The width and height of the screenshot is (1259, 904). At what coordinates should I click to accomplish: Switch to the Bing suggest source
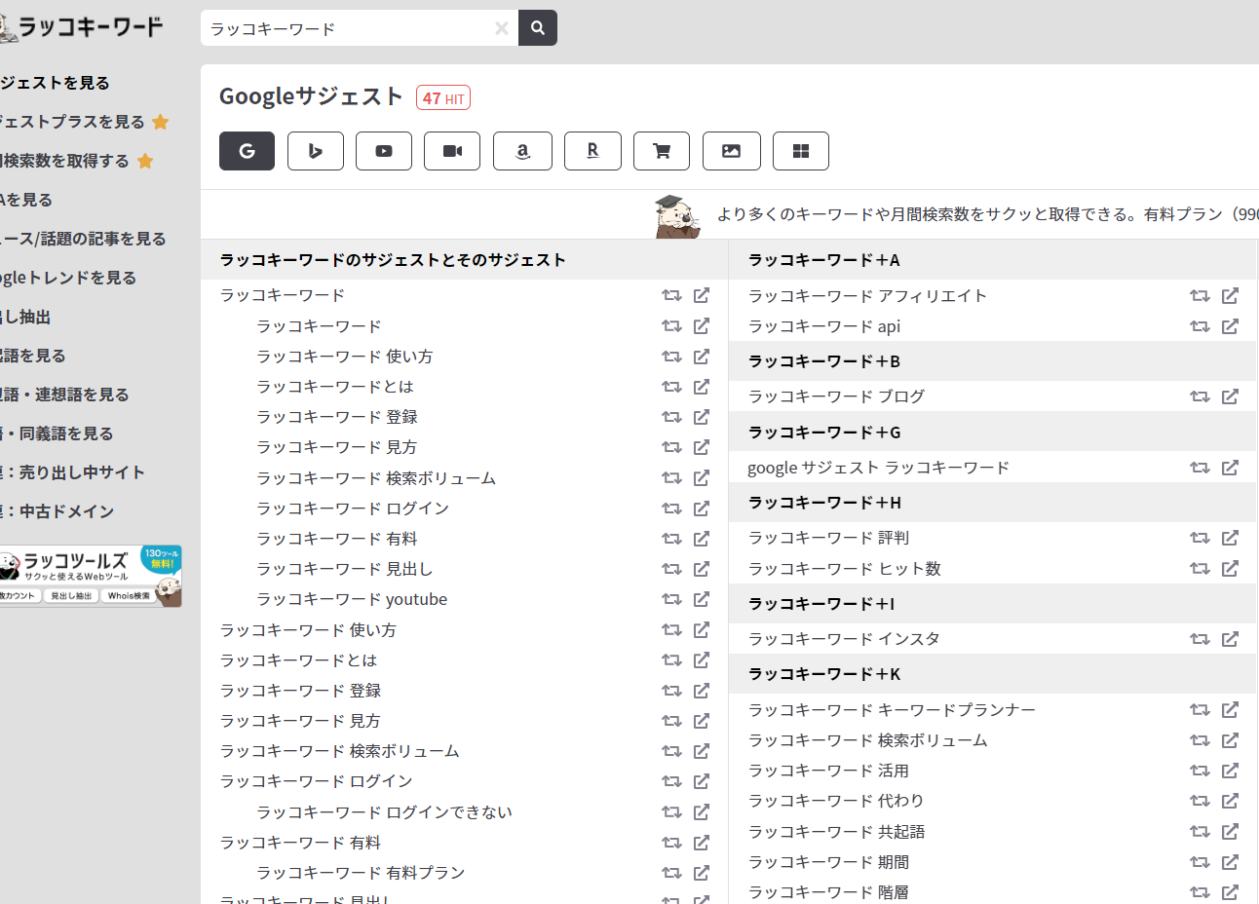click(316, 151)
